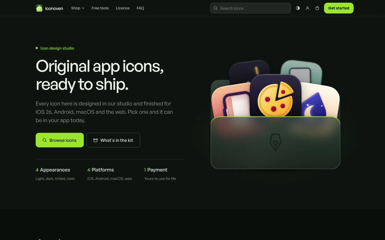This screenshot has width=385, height=240.
Task: Open the FAQ nav item
Action: 140,8
